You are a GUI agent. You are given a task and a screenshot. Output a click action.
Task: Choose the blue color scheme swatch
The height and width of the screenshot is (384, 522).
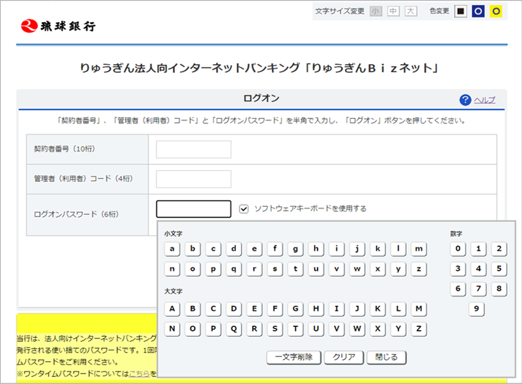pos(478,11)
